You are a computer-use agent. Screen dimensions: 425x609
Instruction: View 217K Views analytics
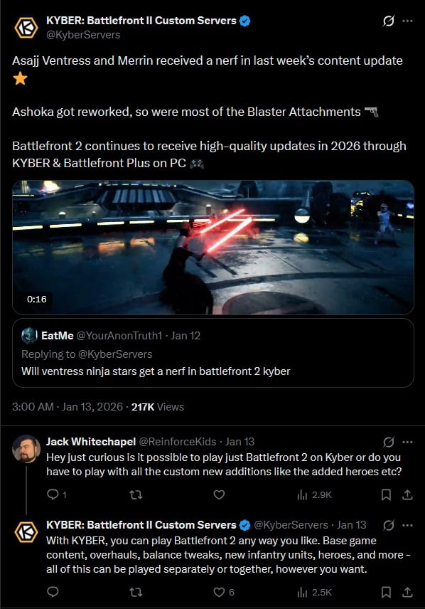[x=158, y=407]
